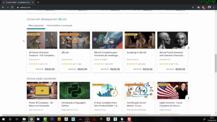Go back with the browser back arrow
This screenshot has height=122, width=217.
(x=3, y=7)
